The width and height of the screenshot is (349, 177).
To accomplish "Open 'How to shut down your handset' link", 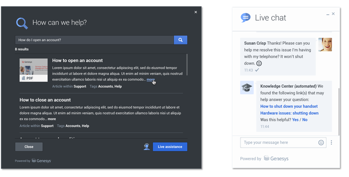I will pos(289,106).
